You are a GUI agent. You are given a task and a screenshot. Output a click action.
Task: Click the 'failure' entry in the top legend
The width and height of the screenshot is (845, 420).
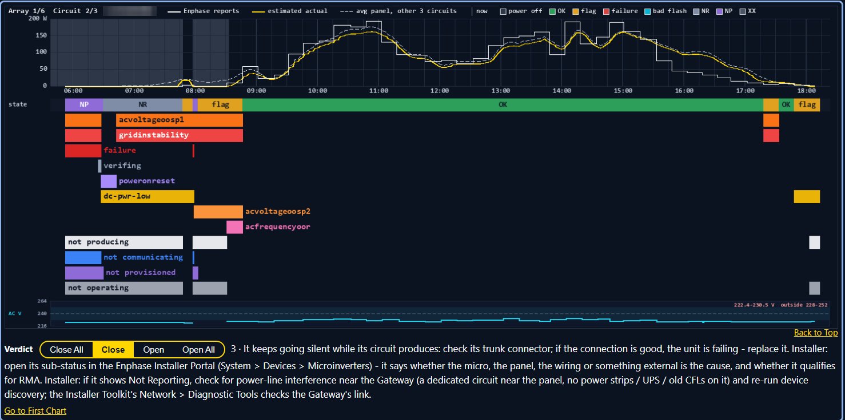621,11
